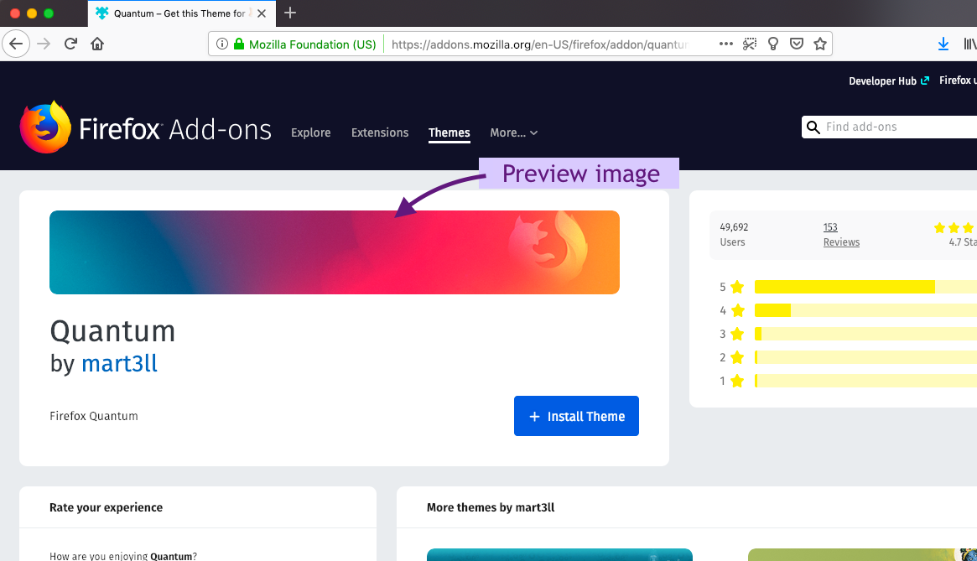The width and height of the screenshot is (977, 561).
Task: Click the screenshot scissors icon in the URL bar
Action: click(750, 44)
